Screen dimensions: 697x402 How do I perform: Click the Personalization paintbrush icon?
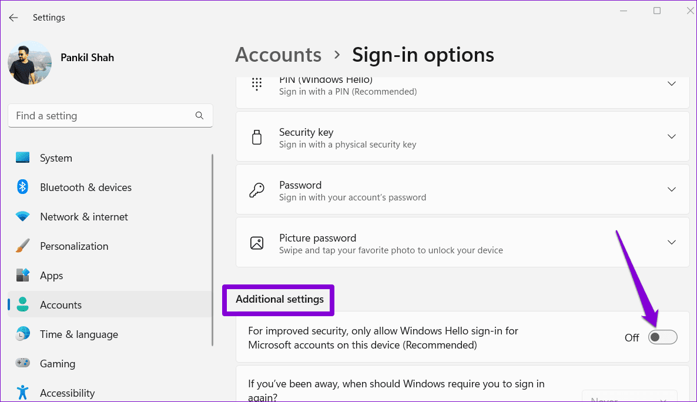[x=22, y=246]
